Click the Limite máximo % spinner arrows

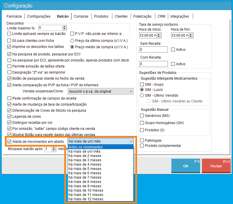65,28
